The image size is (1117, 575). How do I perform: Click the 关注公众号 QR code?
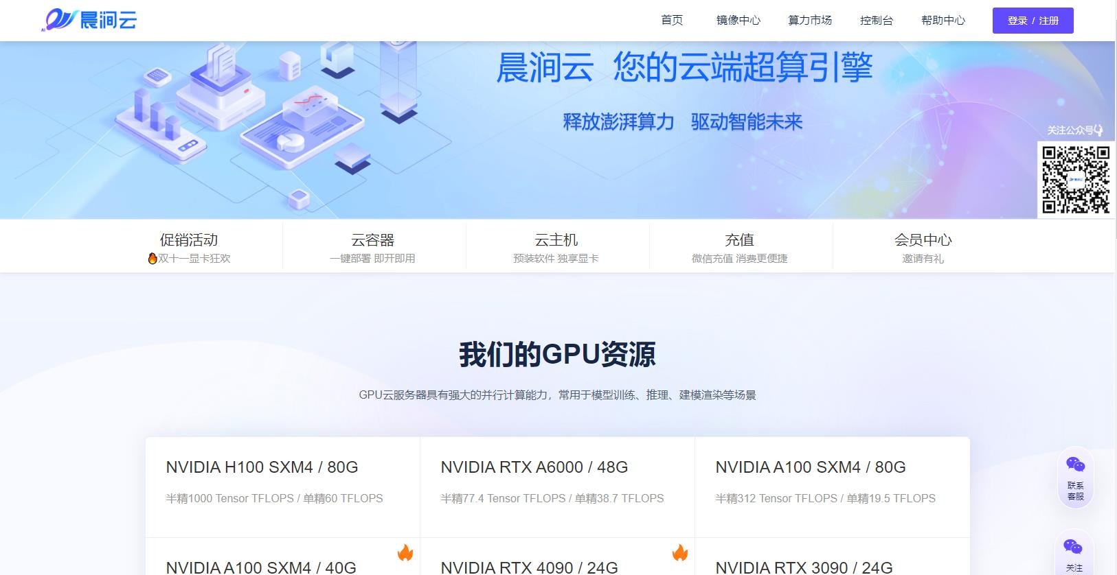[x=1076, y=180]
